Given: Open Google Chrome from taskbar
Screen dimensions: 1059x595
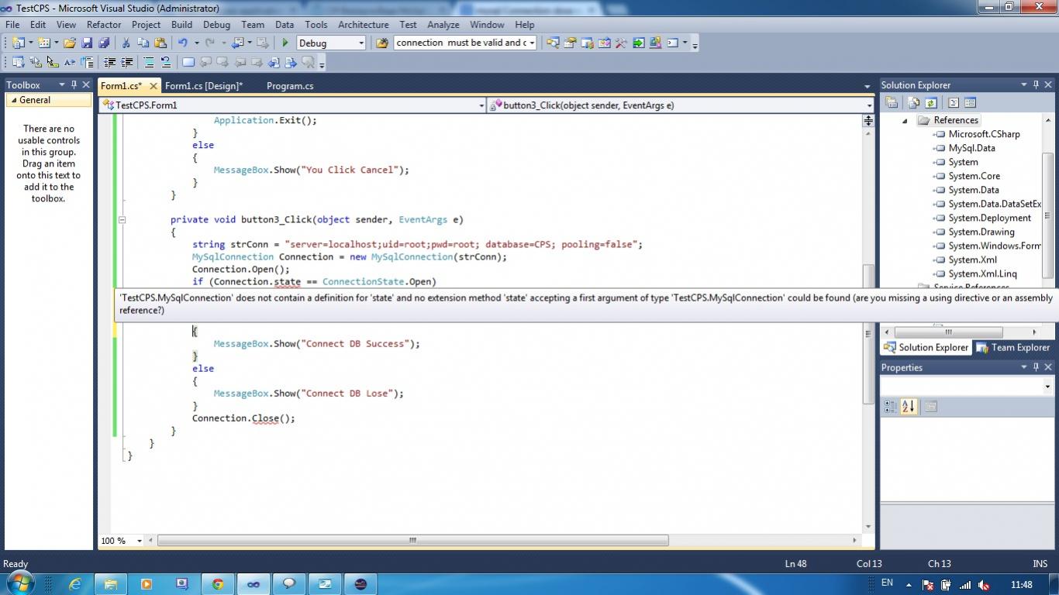Looking at the screenshot, I should click(218, 584).
